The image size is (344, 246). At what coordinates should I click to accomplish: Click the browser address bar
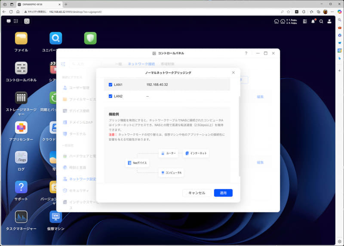pyautogui.click(x=151, y=12)
